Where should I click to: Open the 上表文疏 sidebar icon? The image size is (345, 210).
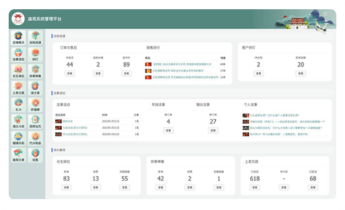pyautogui.click(x=18, y=88)
